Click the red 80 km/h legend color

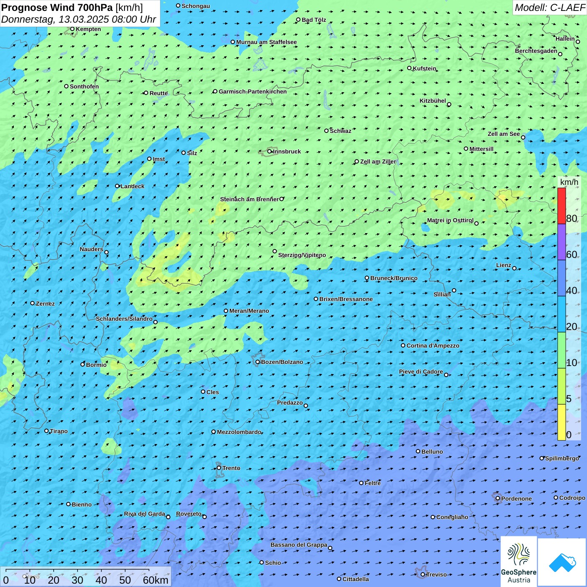click(561, 206)
